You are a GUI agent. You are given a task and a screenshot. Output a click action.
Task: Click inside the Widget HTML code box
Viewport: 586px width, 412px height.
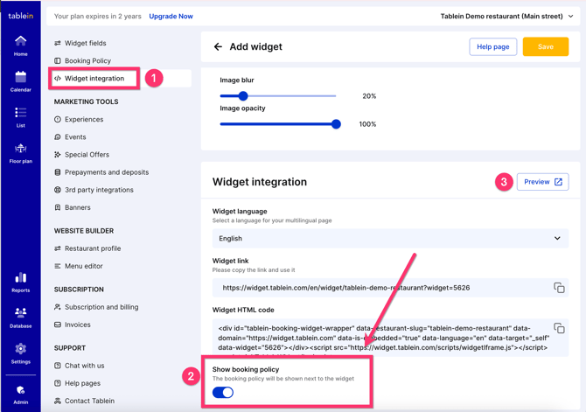pos(390,338)
